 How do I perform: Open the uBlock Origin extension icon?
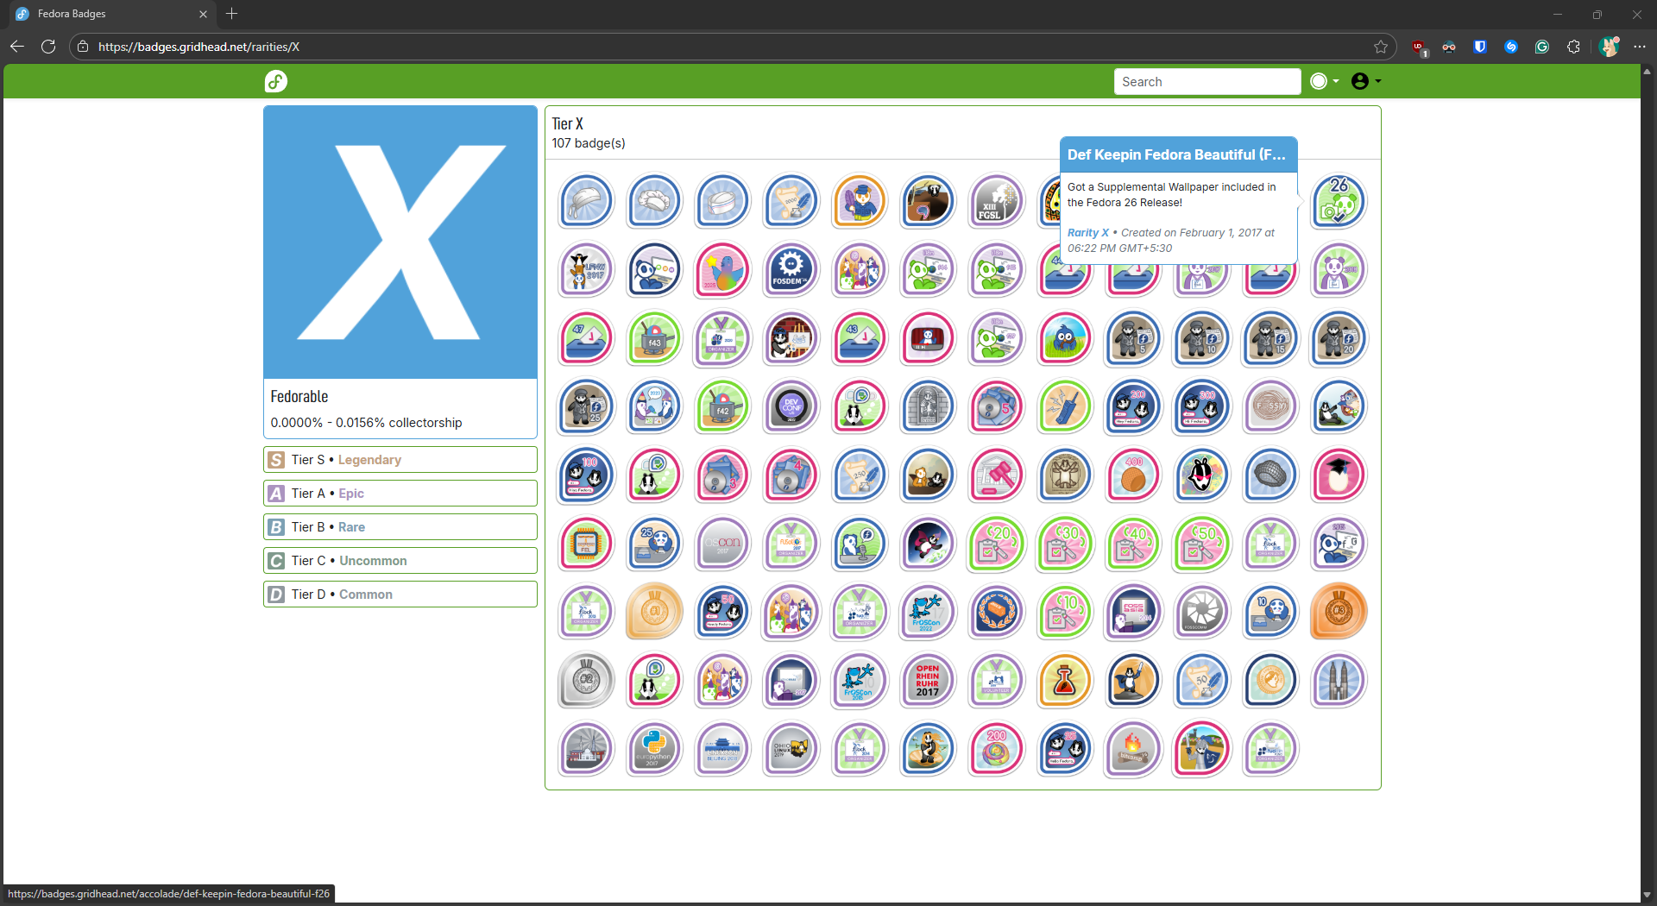(x=1418, y=47)
